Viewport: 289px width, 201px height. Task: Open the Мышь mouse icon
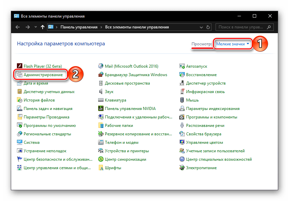(x=182, y=100)
